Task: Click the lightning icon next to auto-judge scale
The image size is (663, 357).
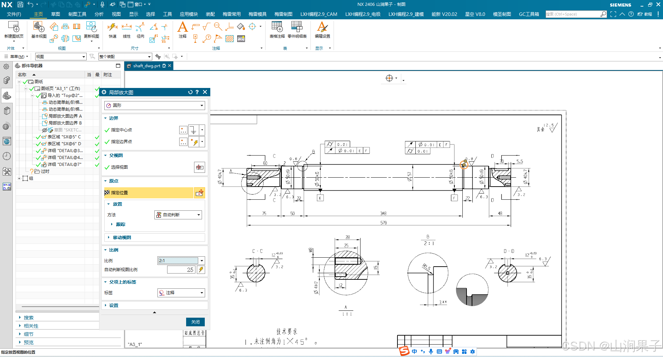Action: [201, 270]
